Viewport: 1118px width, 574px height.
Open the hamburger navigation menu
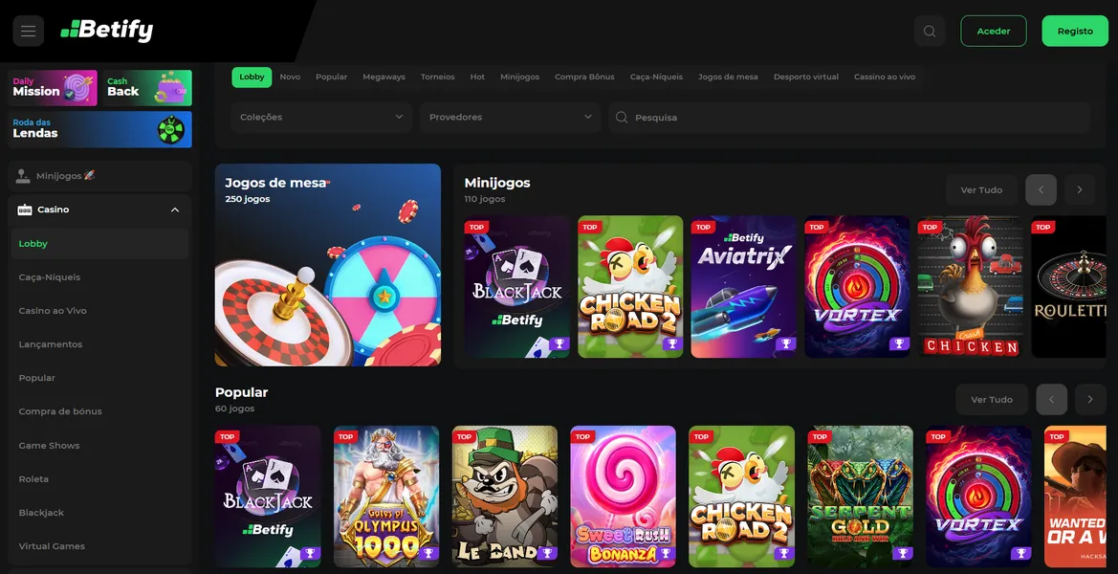click(28, 30)
